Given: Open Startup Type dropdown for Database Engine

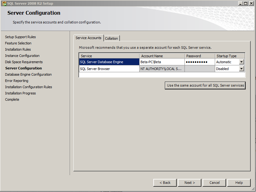Looking at the screenshot, I should coord(241,62).
